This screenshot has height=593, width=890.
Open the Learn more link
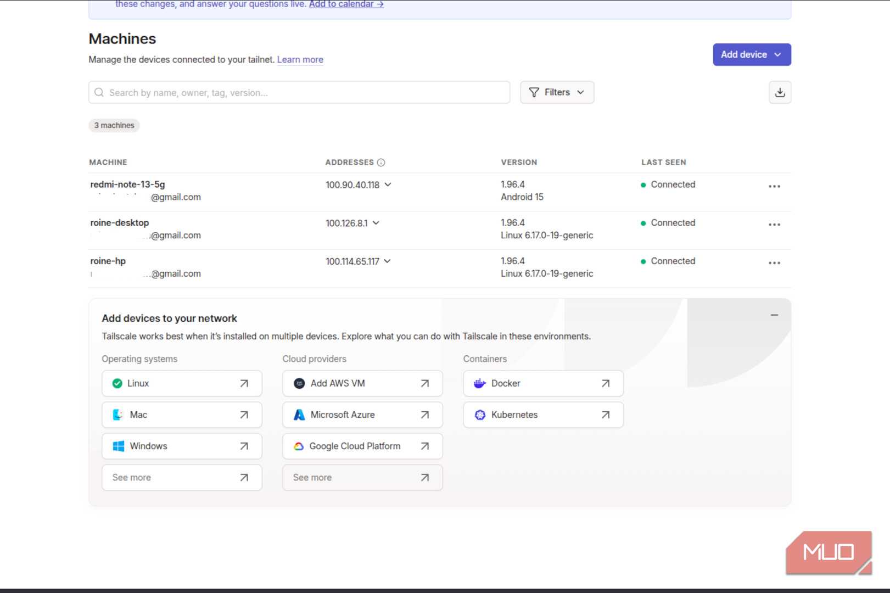click(x=300, y=59)
